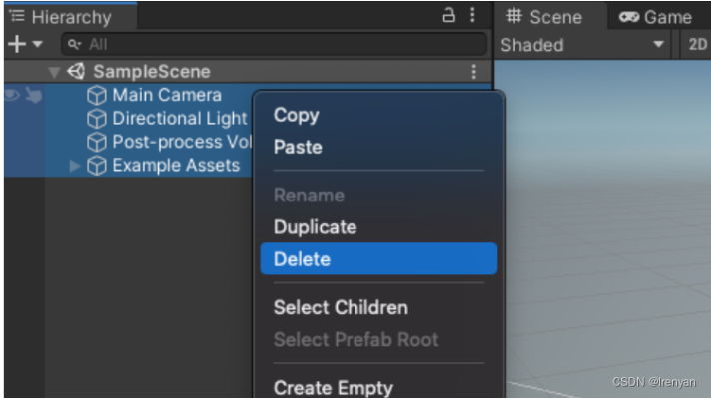The image size is (711, 399).
Task: Click the Directional Light cube icon
Action: [97, 119]
